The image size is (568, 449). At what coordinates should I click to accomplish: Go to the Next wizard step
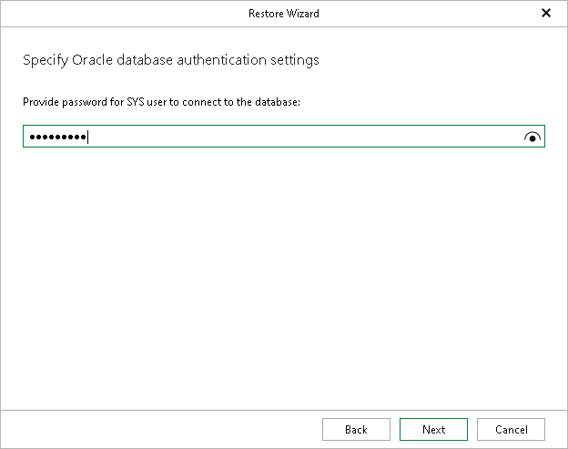433,430
